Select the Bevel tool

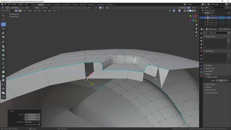coord(3,59)
